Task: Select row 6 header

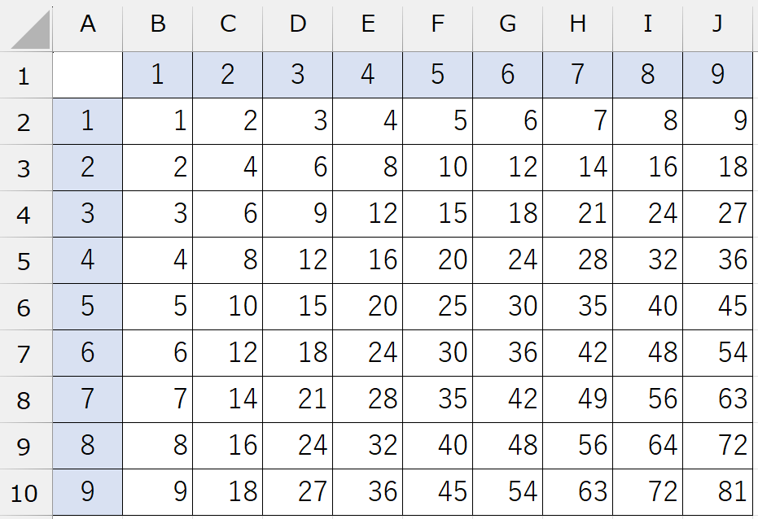Action: click(x=24, y=307)
